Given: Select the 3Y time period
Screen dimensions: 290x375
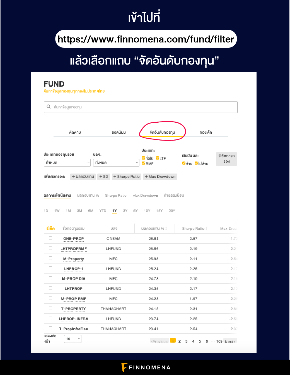Looking at the screenshot, I should pos(125,210).
